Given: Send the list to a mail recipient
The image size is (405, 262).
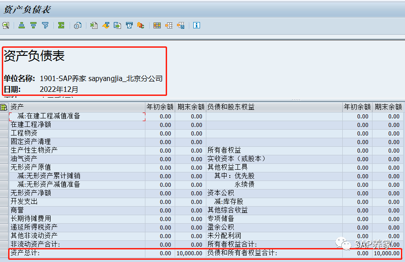Looking at the screenshot, I should tap(129, 25).
